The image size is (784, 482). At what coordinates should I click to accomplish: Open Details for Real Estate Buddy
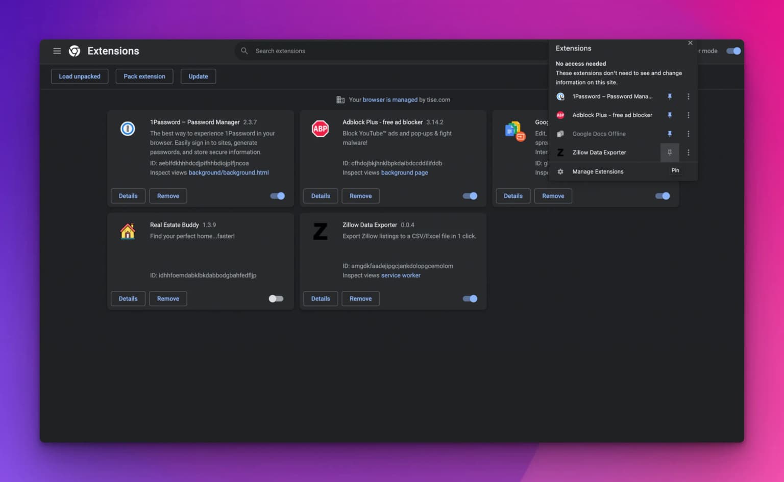128,299
